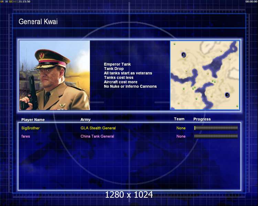The width and height of the screenshot is (258, 206).
Task: Select player name 'fares'
Action: click(26, 136)
